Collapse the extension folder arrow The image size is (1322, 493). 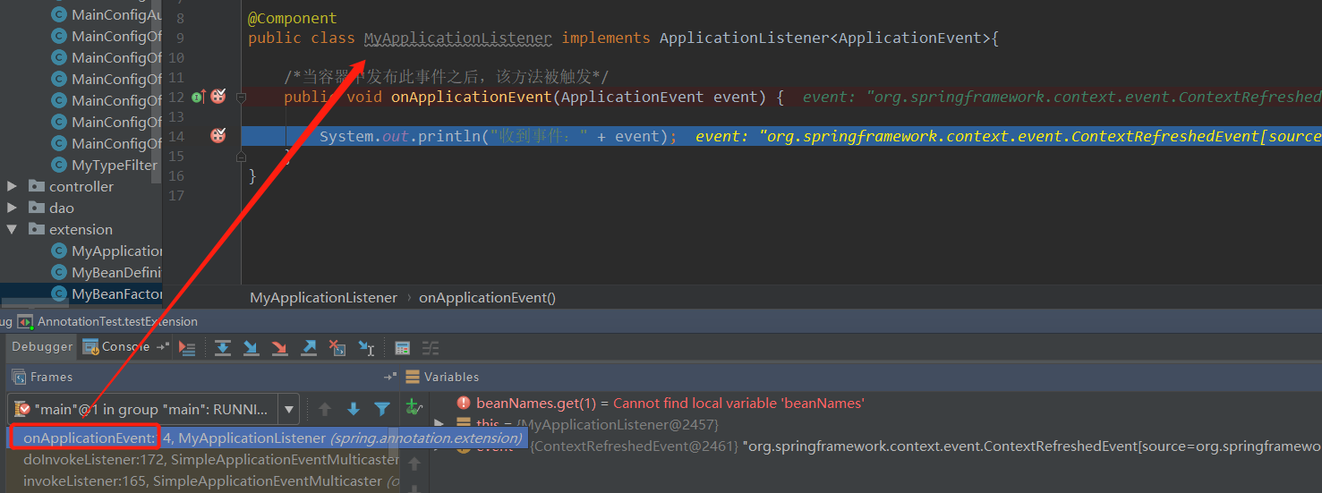pyautogui.click(x=12, y=229)
